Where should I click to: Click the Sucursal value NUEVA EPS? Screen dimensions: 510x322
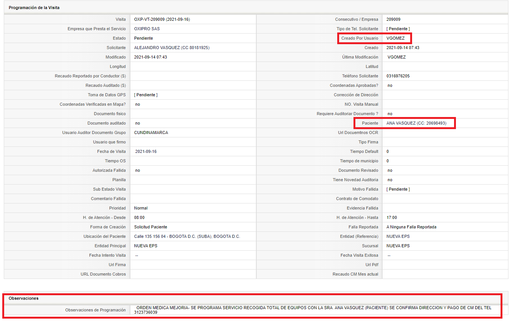(x=398, y=246)
